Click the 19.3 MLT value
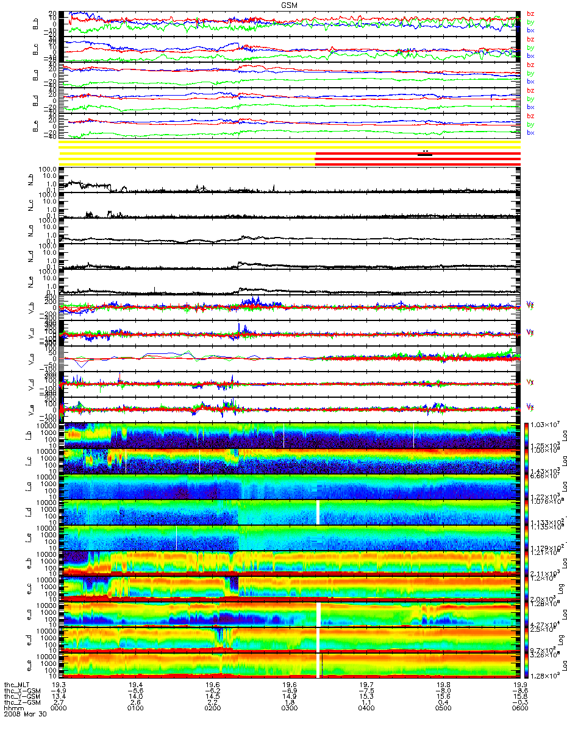 [x=59, y=685]
